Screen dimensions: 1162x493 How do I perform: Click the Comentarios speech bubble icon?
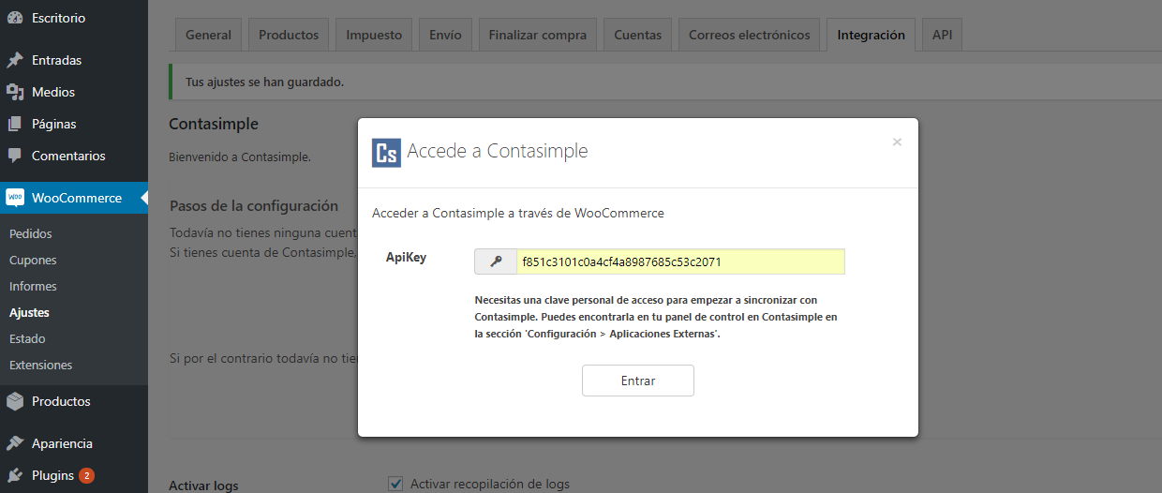click(15, 156)
